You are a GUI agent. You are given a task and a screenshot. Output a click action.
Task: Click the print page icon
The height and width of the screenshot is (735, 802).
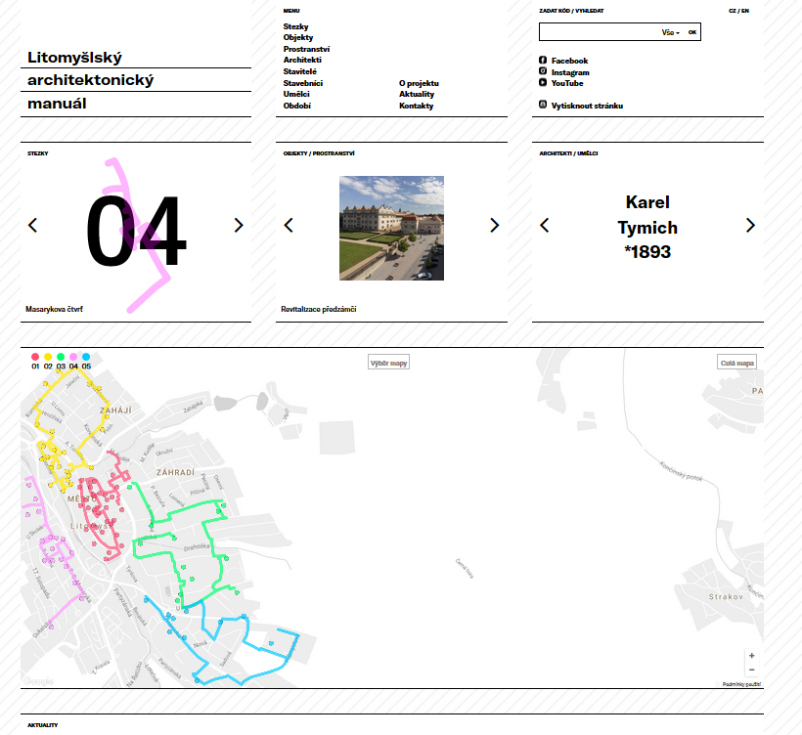543,105
